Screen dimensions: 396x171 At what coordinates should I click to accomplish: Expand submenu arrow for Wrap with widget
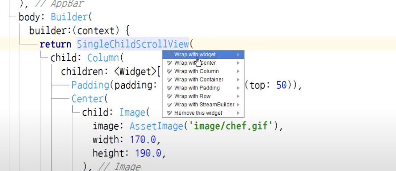238,54
